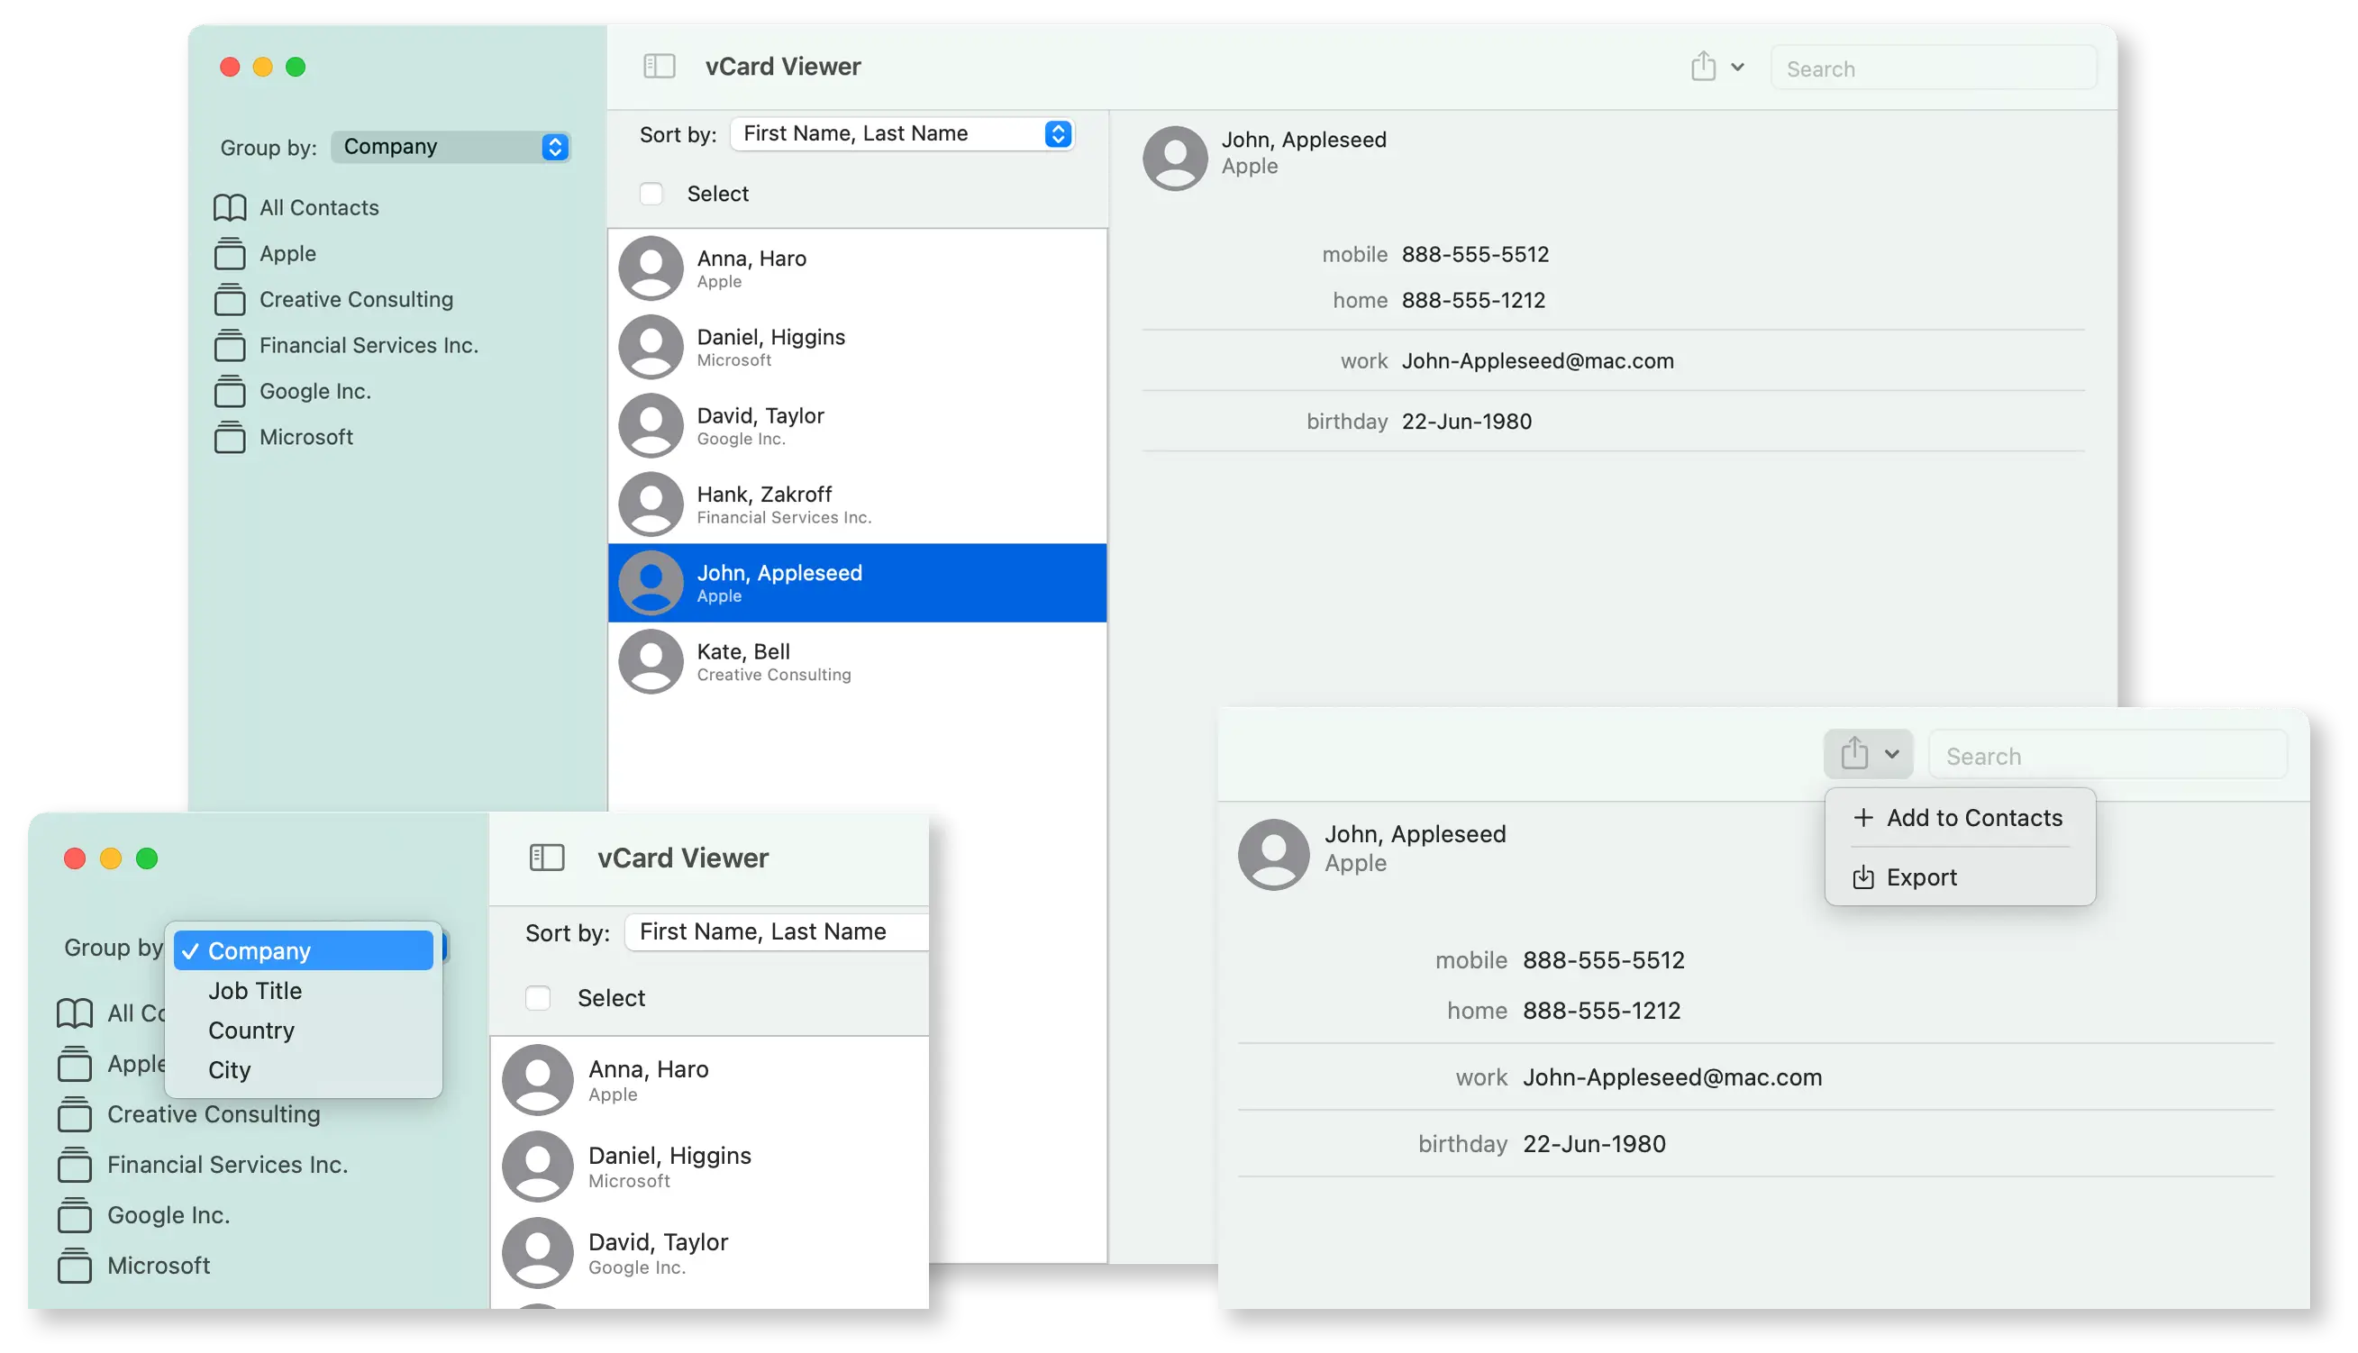
Task: Click Financial Services Inc. icon in bottom-left sidebar
Action: (x=75, y=1165)
